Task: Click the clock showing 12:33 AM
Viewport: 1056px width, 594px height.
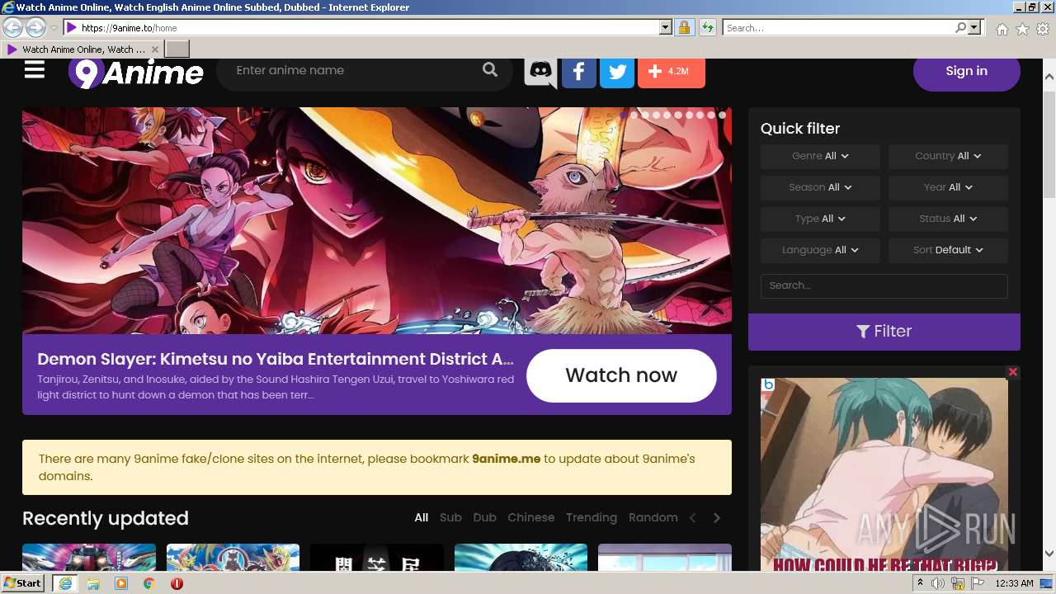Action: 1014,583
